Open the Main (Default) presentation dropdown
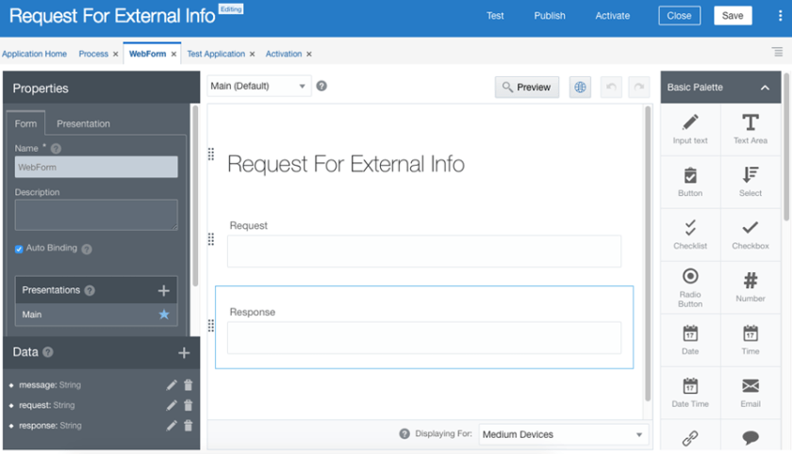792x454 pixels. [x=259, y=87]
